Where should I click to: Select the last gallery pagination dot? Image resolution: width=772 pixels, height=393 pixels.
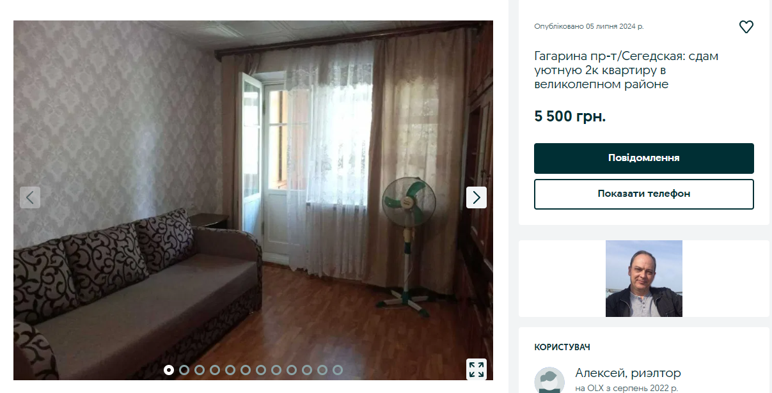pos(338,370)
